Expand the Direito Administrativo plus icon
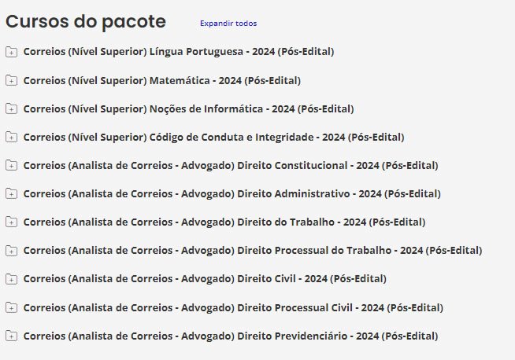 point(11,193)
